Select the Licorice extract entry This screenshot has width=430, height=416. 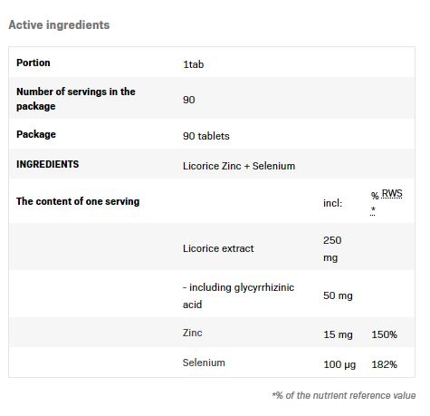click(x=218, y=248)
